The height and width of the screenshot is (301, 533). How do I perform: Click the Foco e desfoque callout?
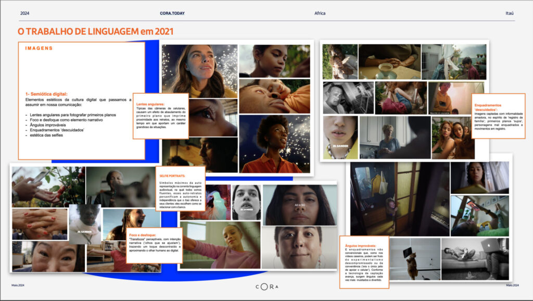tap(154, 245)
